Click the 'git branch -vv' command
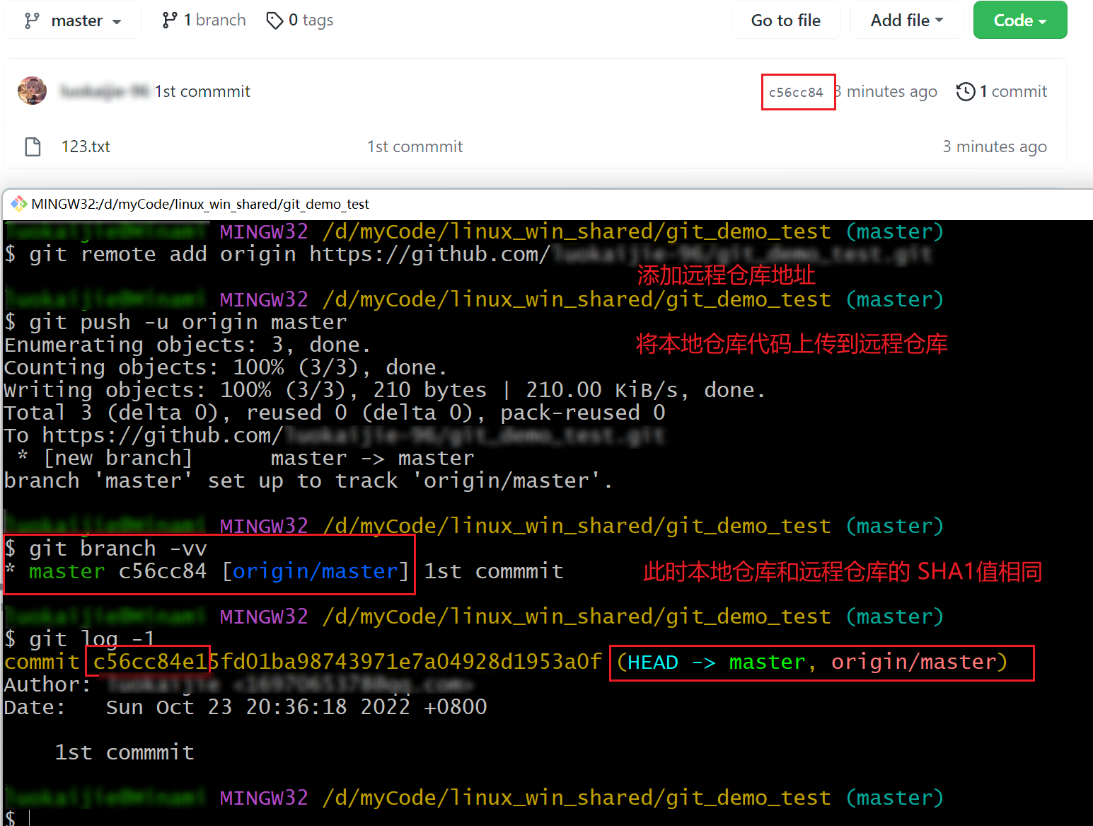 click(x=105, y=549)
